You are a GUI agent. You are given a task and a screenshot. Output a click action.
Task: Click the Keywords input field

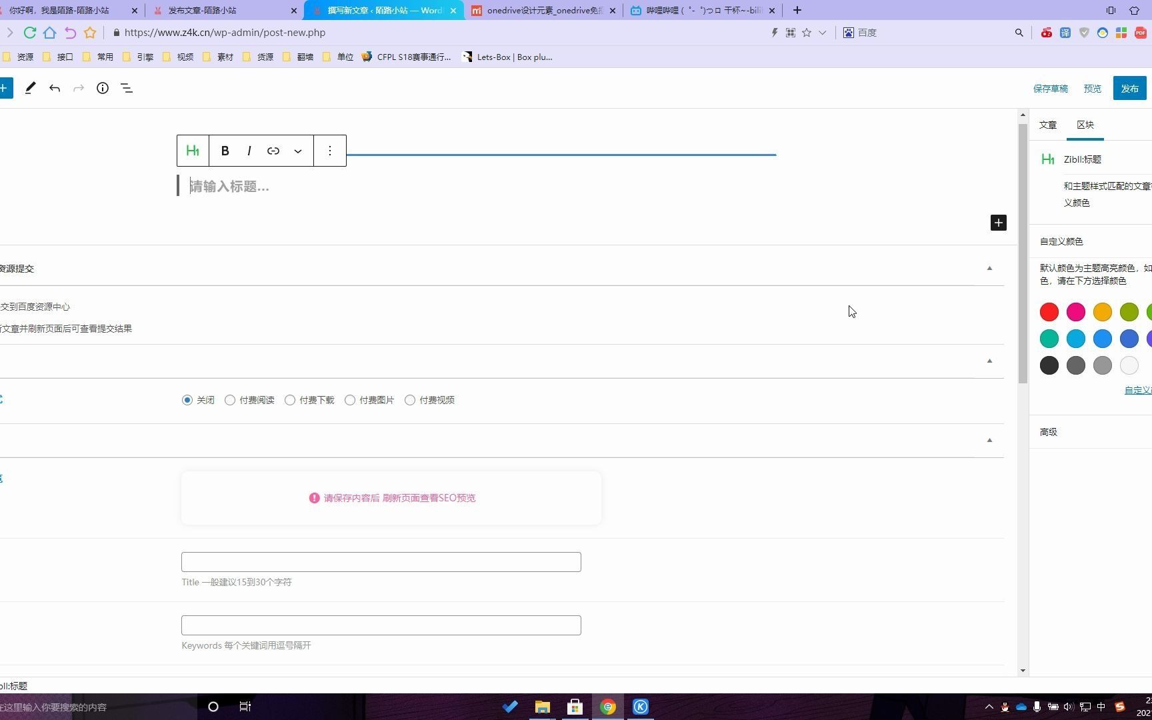coord(381,625)
